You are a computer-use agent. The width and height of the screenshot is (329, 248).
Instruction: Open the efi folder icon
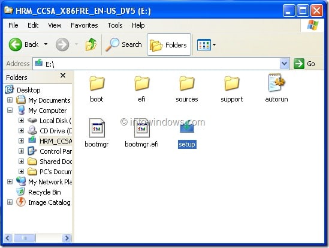point(142,83)
